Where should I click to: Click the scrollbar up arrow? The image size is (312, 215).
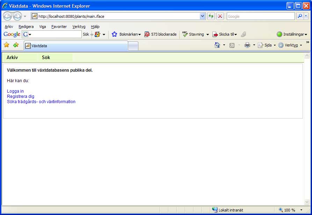pyautogui.click(x=307, y=56)
